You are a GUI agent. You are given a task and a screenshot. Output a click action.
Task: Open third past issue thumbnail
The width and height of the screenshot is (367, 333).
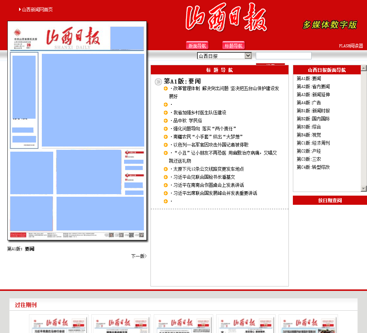[x=183, y=325]
